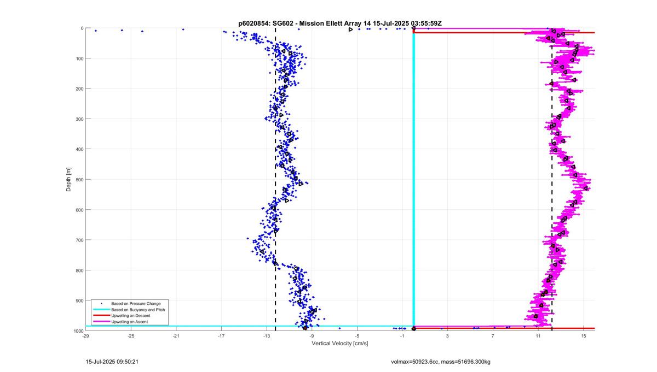Click x-axis tick label "3"
The height and width of the screenshot is (372, 657).
pos(447,336)
